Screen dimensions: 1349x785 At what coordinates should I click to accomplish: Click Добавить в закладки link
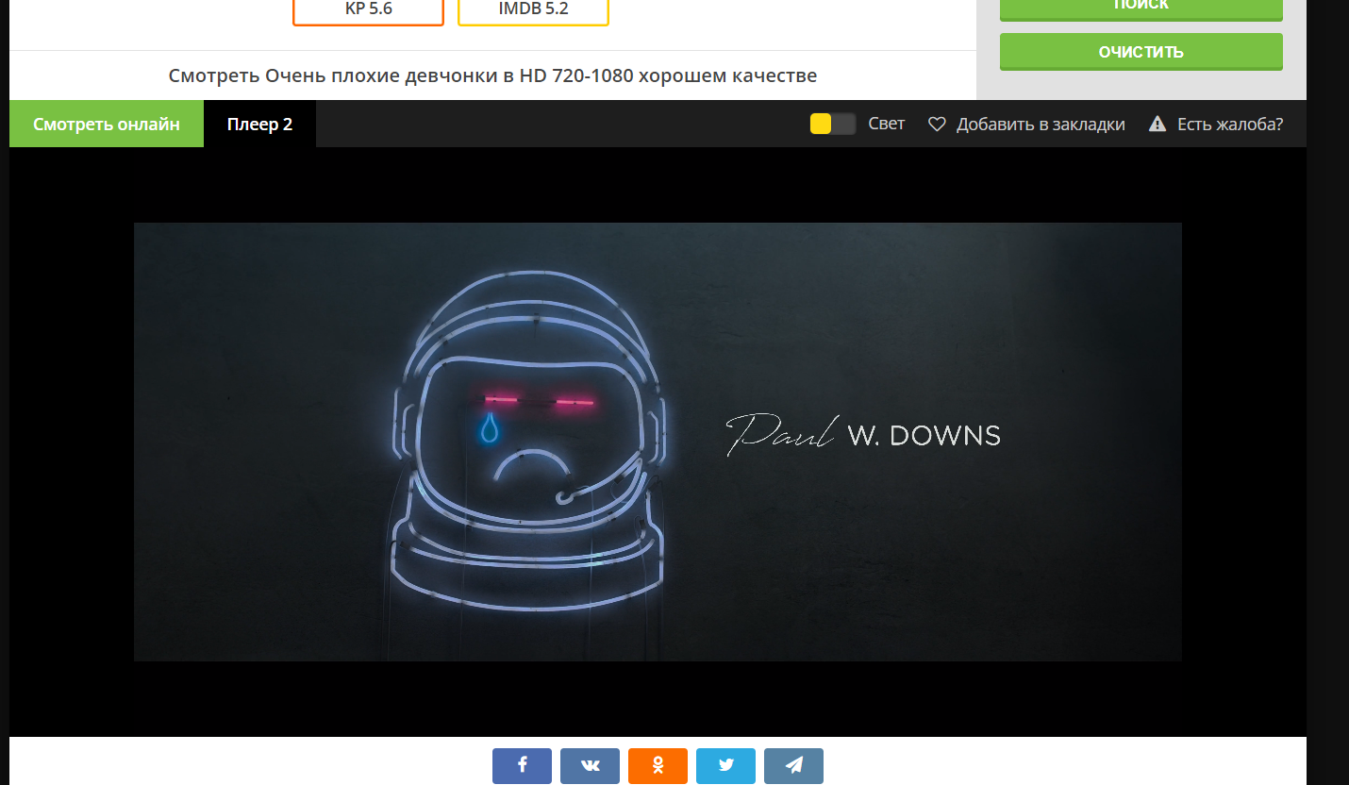[1041, 124]
